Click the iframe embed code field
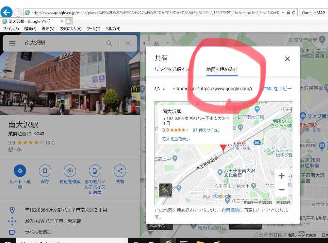Image resolution: width=328 pixels, height=243 pixels. coord(213,89)
